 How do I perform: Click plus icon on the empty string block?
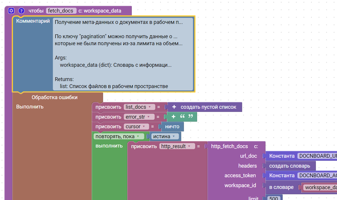[x=173, y=117]
